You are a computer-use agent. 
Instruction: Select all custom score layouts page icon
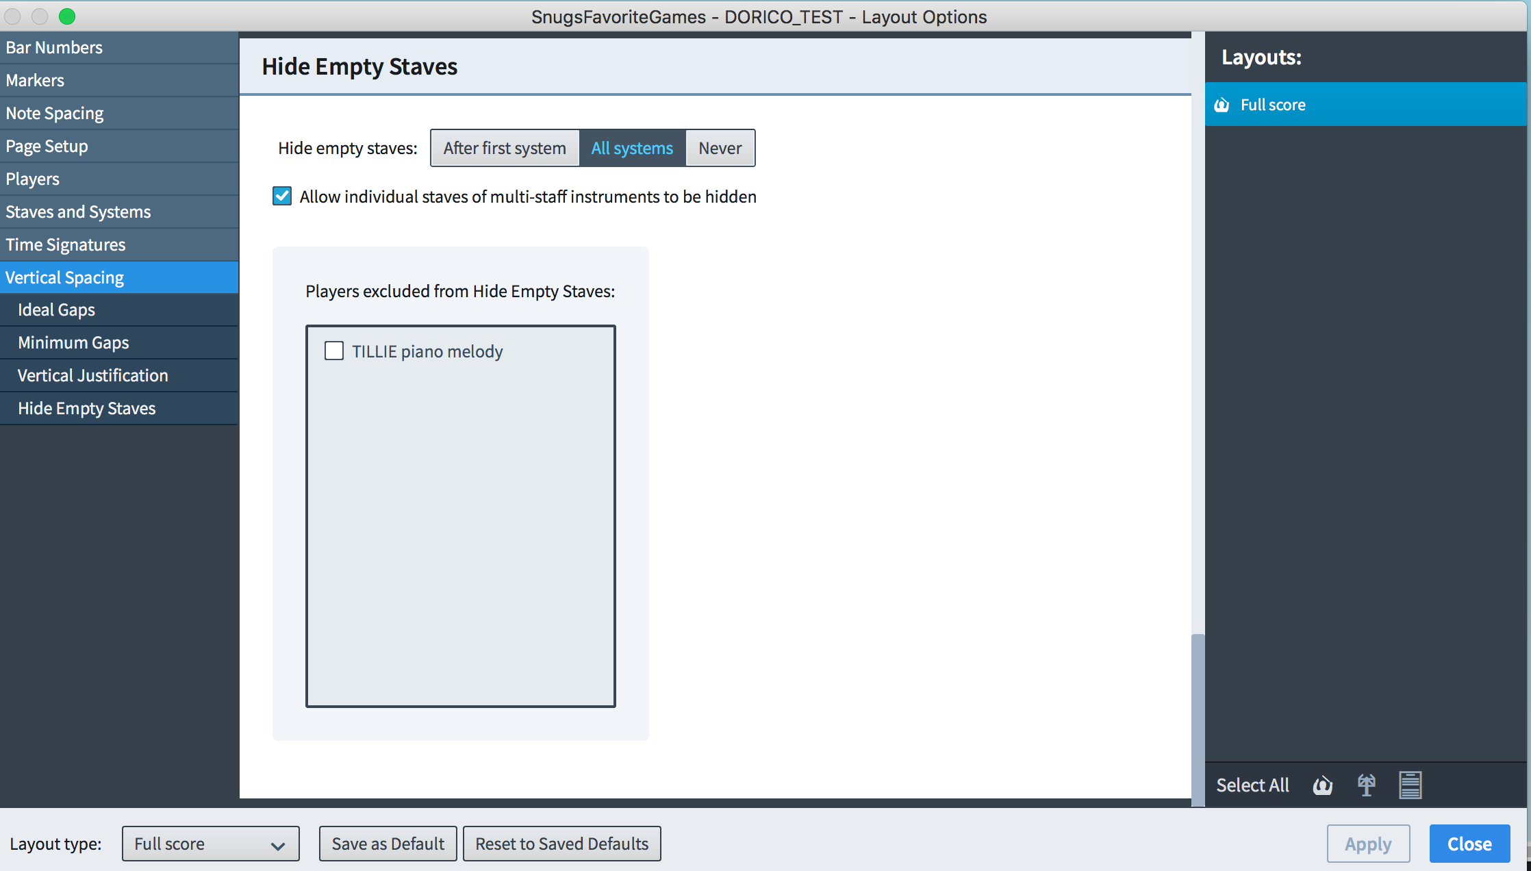coord(1410,785)
